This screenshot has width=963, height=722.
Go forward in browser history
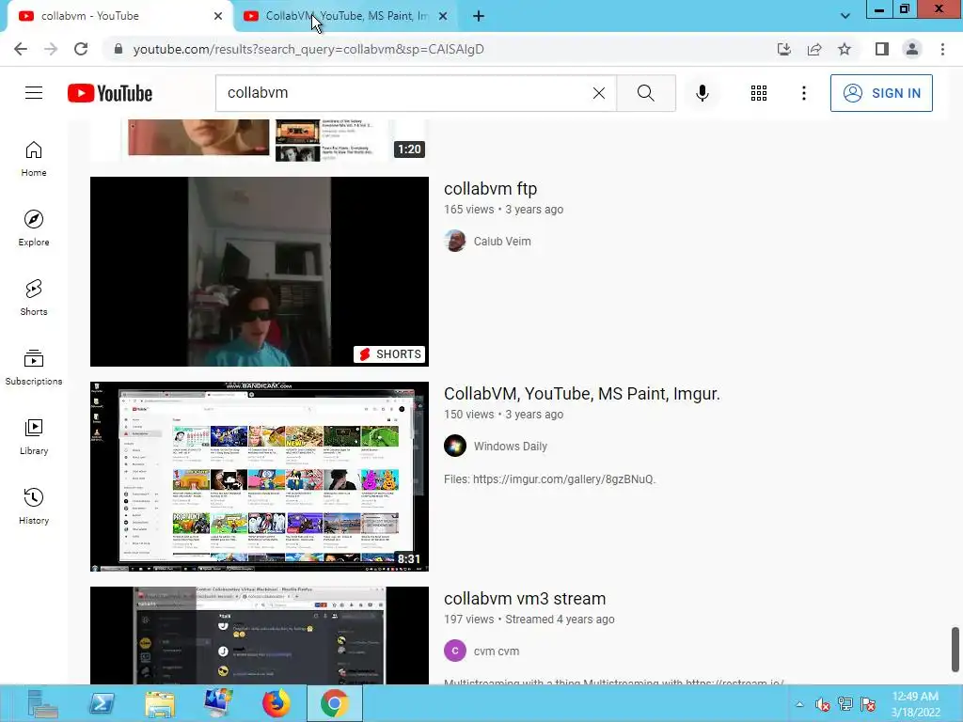[51, 49]
